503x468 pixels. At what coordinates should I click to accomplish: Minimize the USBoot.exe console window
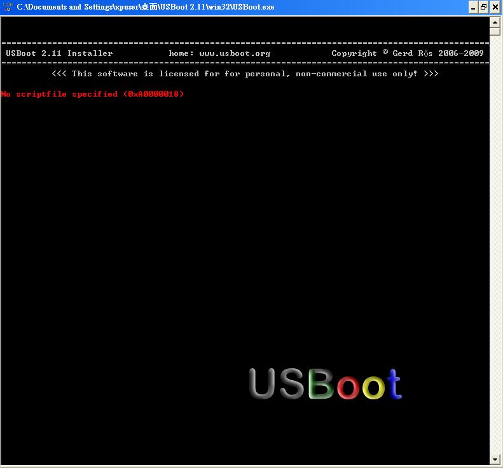tap(473, 7)
